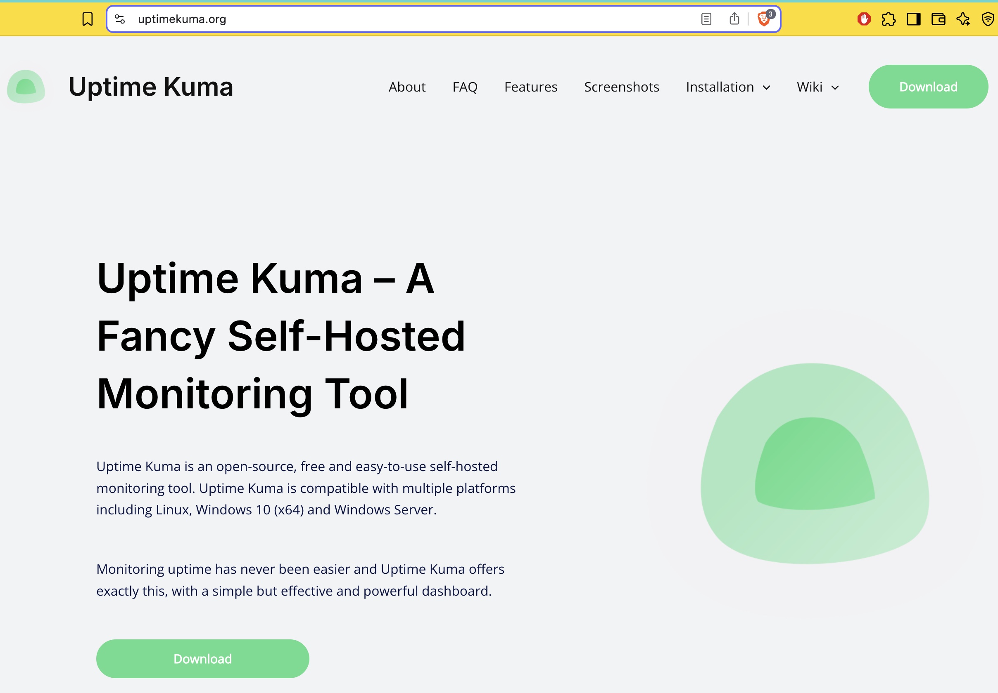Toggle reader mode icon in address bar
The height and width of the screenshot is (693, 998).
[x=706, y=19]
